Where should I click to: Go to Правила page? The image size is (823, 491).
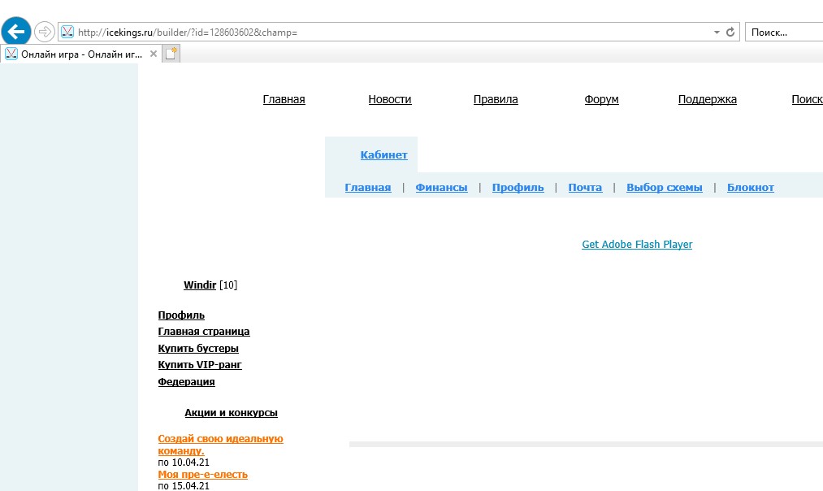click(x=496, y=99)
